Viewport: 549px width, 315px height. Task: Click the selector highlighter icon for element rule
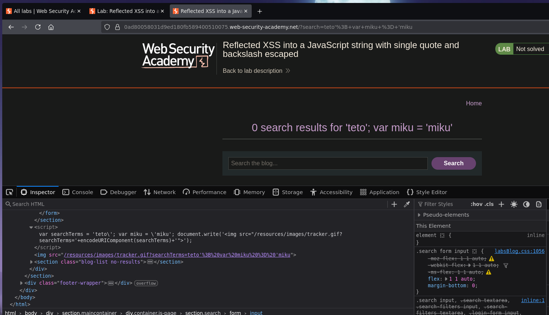click(x=442, y=236)
